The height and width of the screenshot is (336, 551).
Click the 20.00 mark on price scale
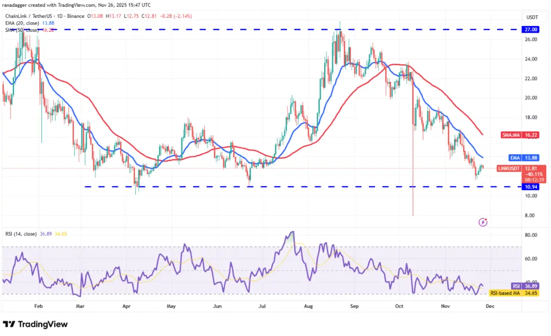tap(531, 98)
